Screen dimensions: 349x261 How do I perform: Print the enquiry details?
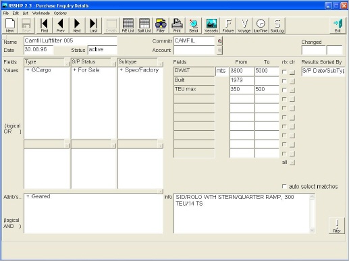[x=177, y=26]
